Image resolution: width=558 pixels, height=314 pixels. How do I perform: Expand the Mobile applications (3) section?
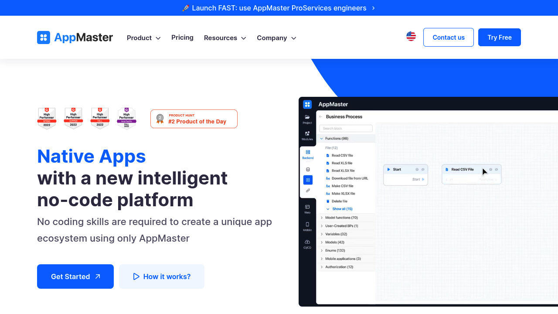[346, 259]
